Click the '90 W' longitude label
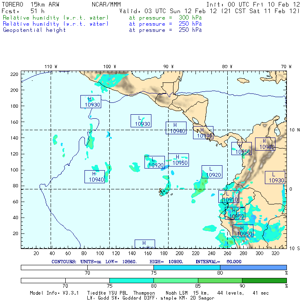 [x=168, y=67]
